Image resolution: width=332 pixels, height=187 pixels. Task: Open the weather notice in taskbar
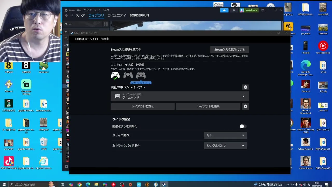pyautogui.click(x=269, y=184)
